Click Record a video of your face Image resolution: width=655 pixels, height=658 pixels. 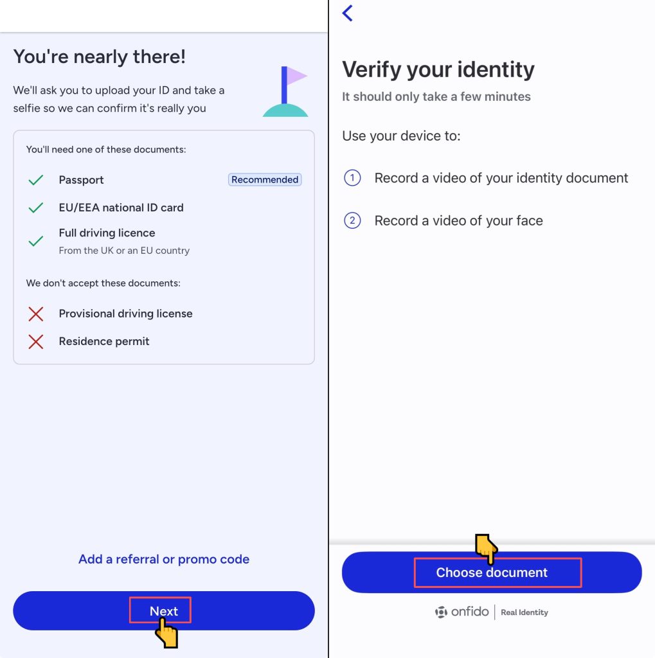(x=458, y=221)
